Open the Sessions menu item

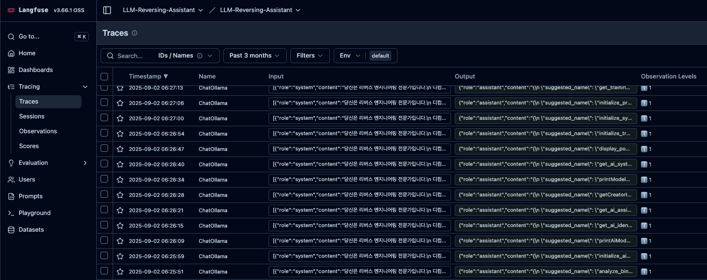tap(32, 117)
